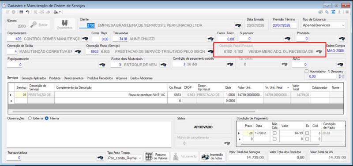
Task: Open Equipamento lookup binoculars icon
Action: (x=102, y=65)
